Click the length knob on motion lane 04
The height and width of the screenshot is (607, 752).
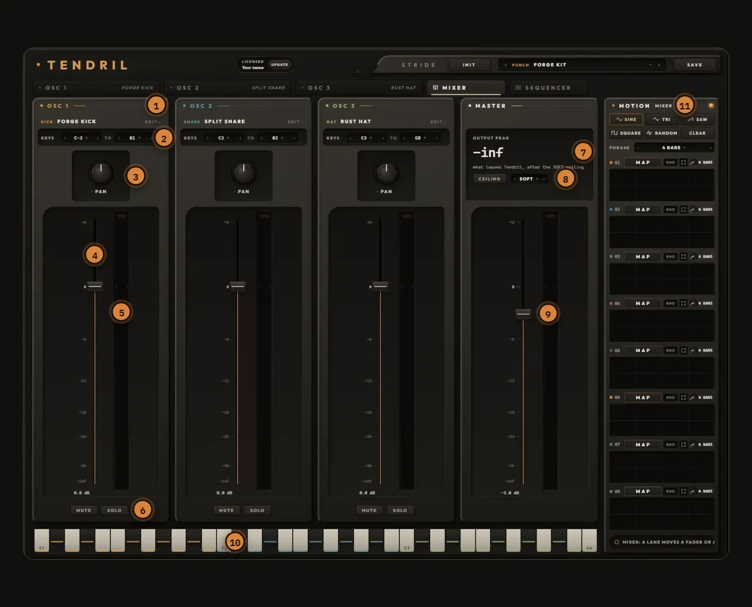click(693, 303)
